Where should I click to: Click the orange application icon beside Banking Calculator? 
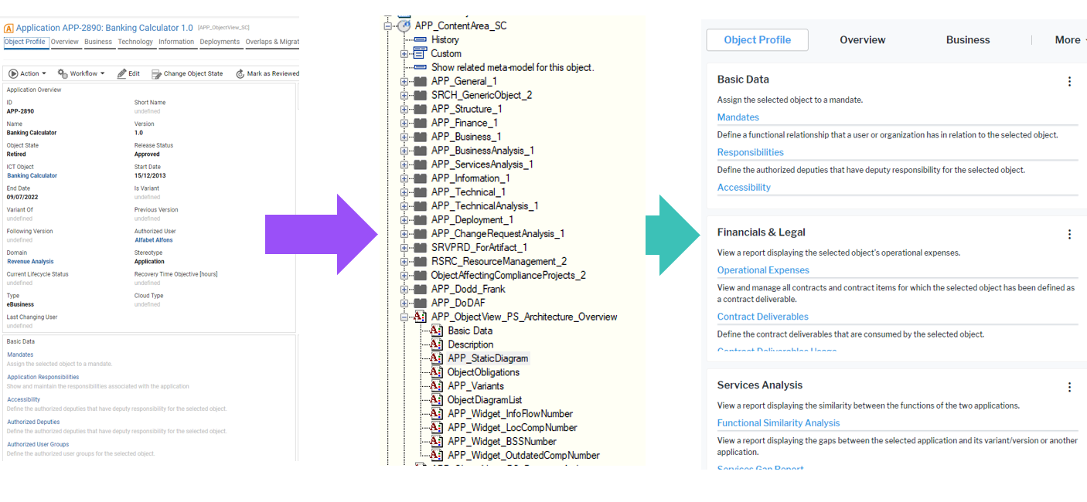click(x=9, y=26)
